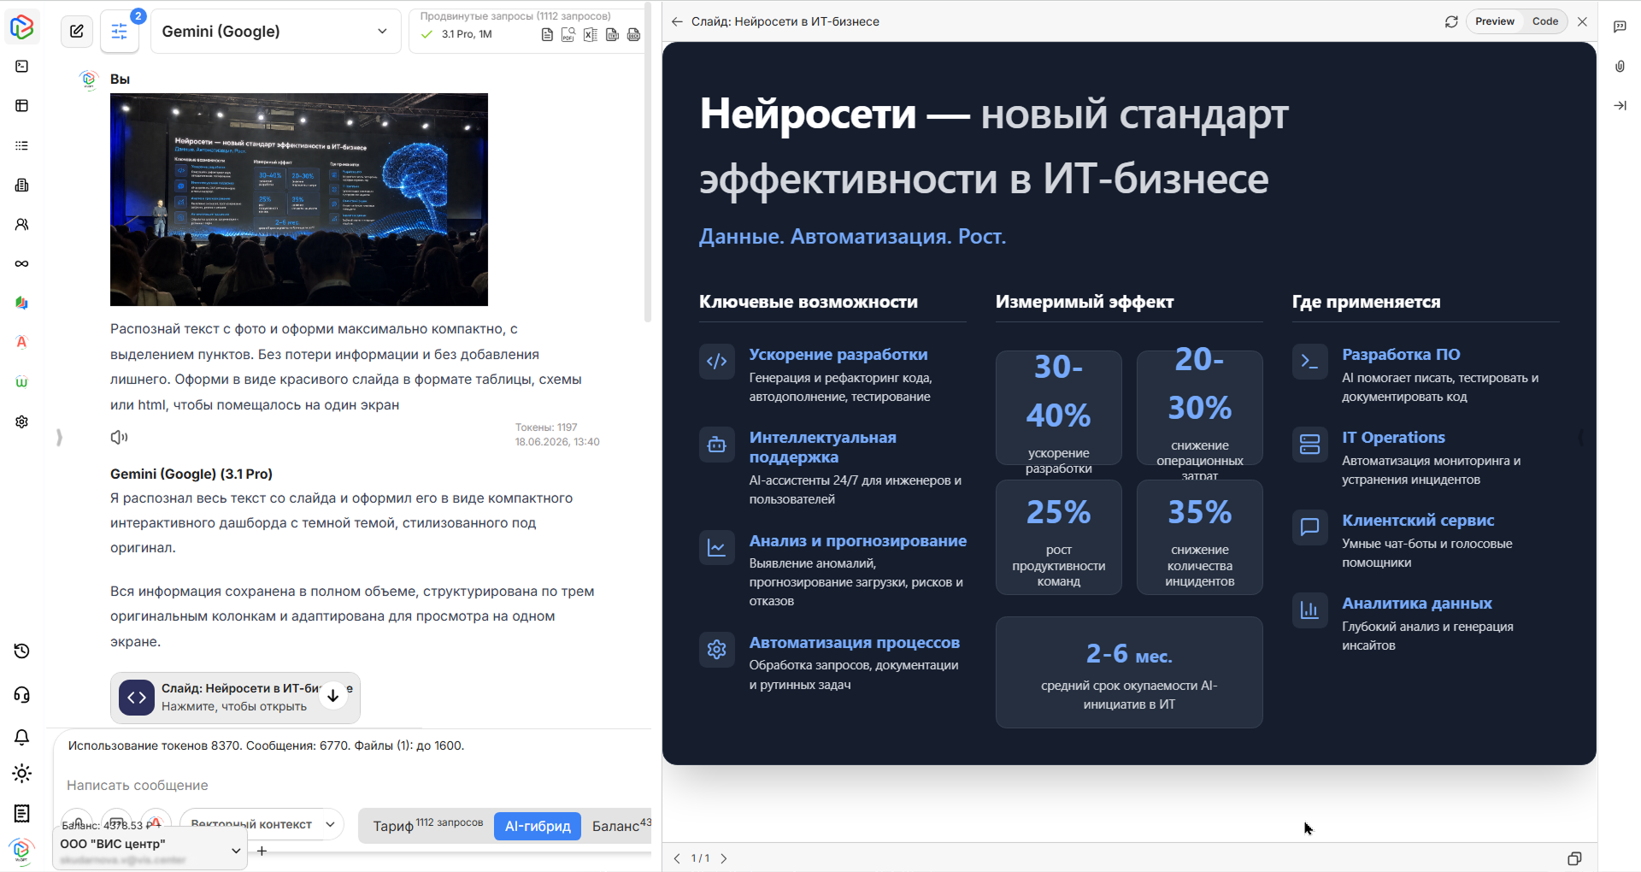Click the 25% productivity growth card
The height and width of the screenshot is (872, 1641).
pos(1058,537)
